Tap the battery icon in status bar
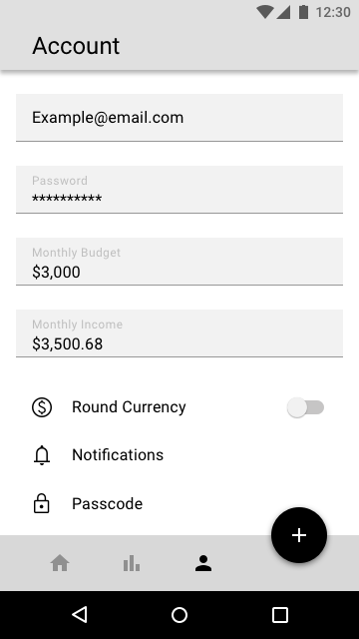Viewport: 359px width, 639px height. [x=303, y=12]
